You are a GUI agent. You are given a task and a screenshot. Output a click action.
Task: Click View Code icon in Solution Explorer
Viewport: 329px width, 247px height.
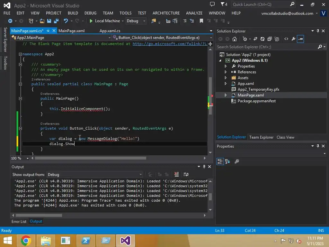point(286,39)
